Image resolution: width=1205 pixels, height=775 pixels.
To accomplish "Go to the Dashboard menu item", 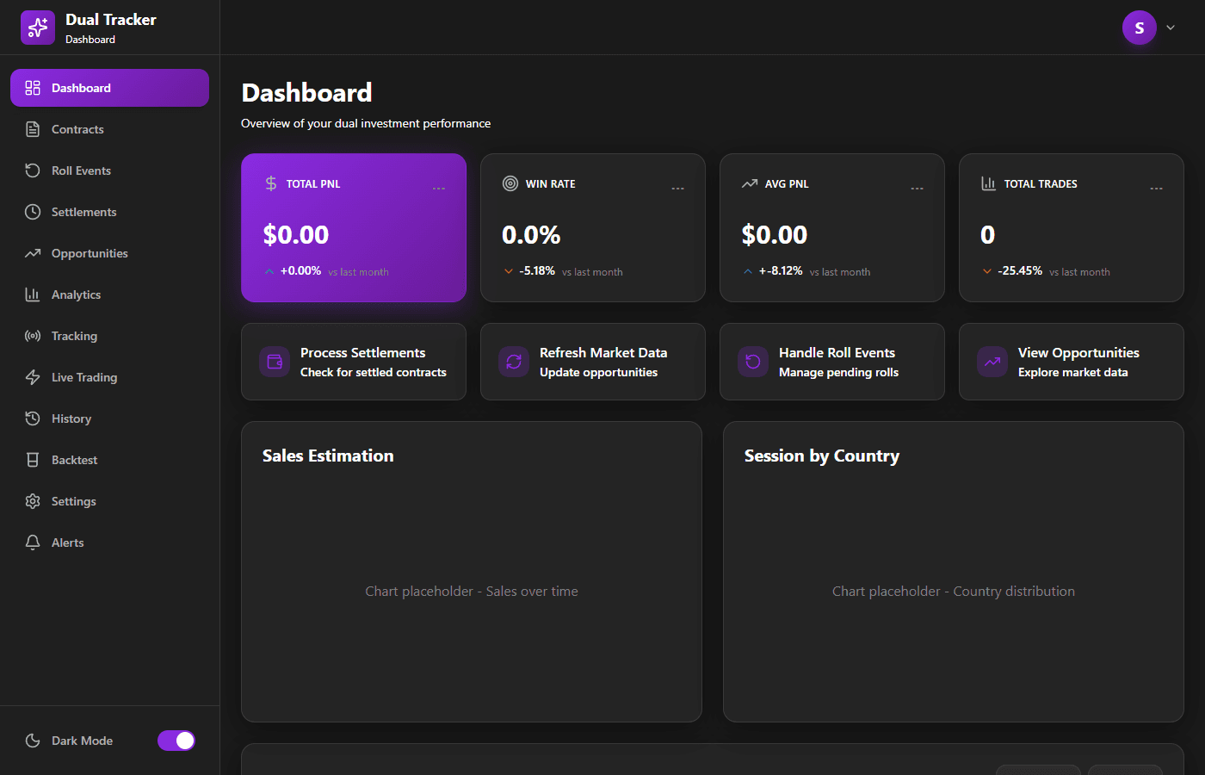I will [109, 88].
